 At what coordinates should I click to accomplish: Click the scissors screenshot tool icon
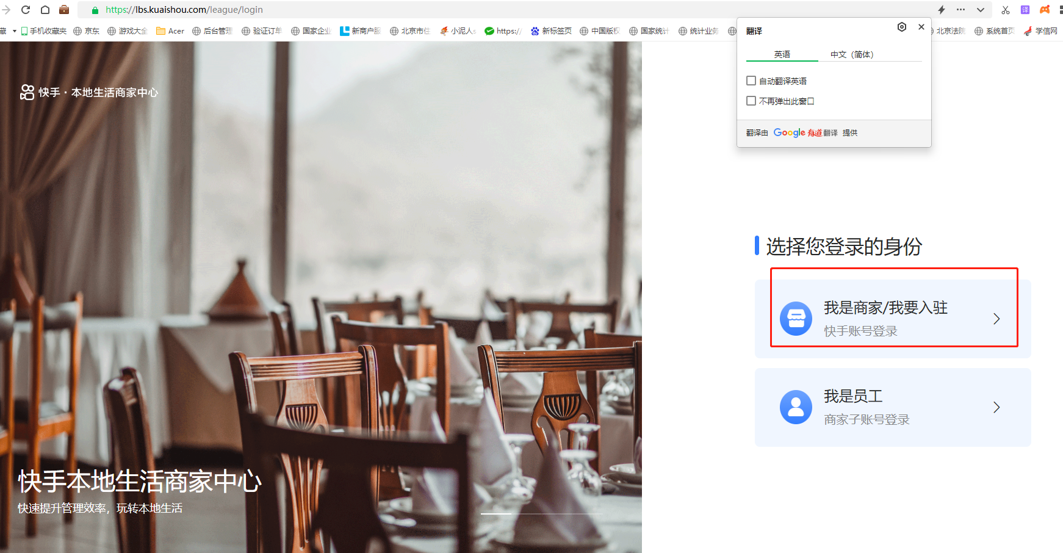click(x=1006, y=10)
